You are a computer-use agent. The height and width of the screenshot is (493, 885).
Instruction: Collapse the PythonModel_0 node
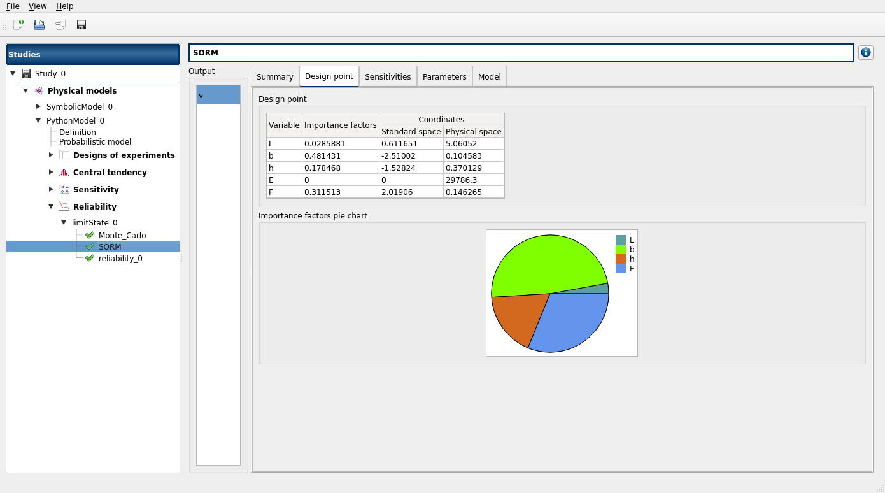click(38, 120)
